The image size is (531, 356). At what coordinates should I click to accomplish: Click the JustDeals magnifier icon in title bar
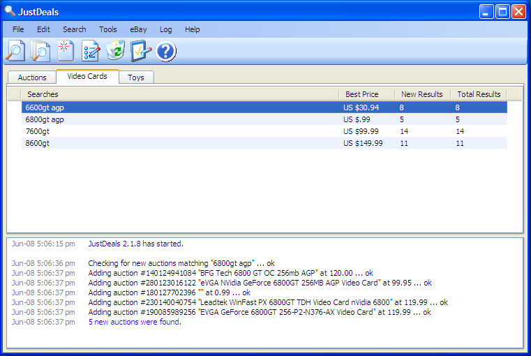[x=10, y=11]
